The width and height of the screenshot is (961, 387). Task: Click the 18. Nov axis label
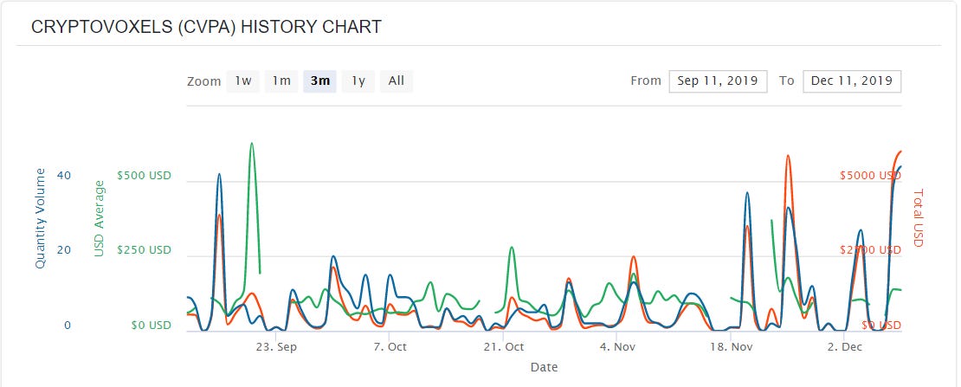732,347
